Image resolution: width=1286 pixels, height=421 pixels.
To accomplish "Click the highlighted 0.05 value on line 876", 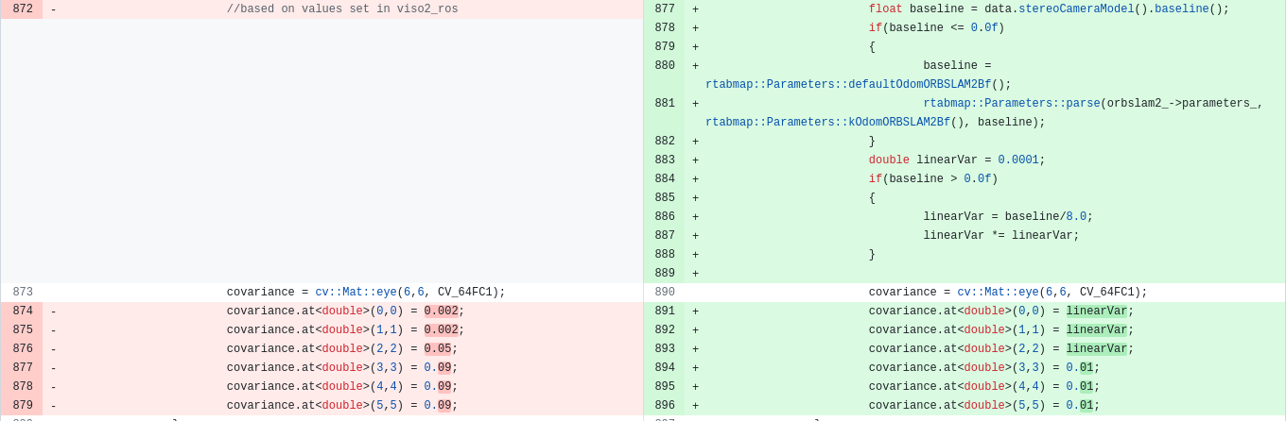I will click(x=437, y=349).
